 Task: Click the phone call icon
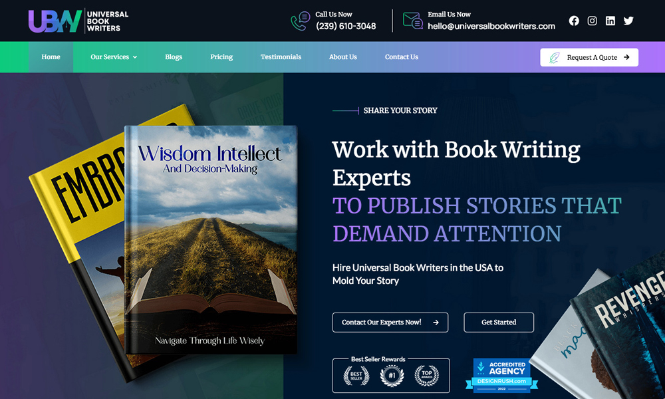coord(300,21)
